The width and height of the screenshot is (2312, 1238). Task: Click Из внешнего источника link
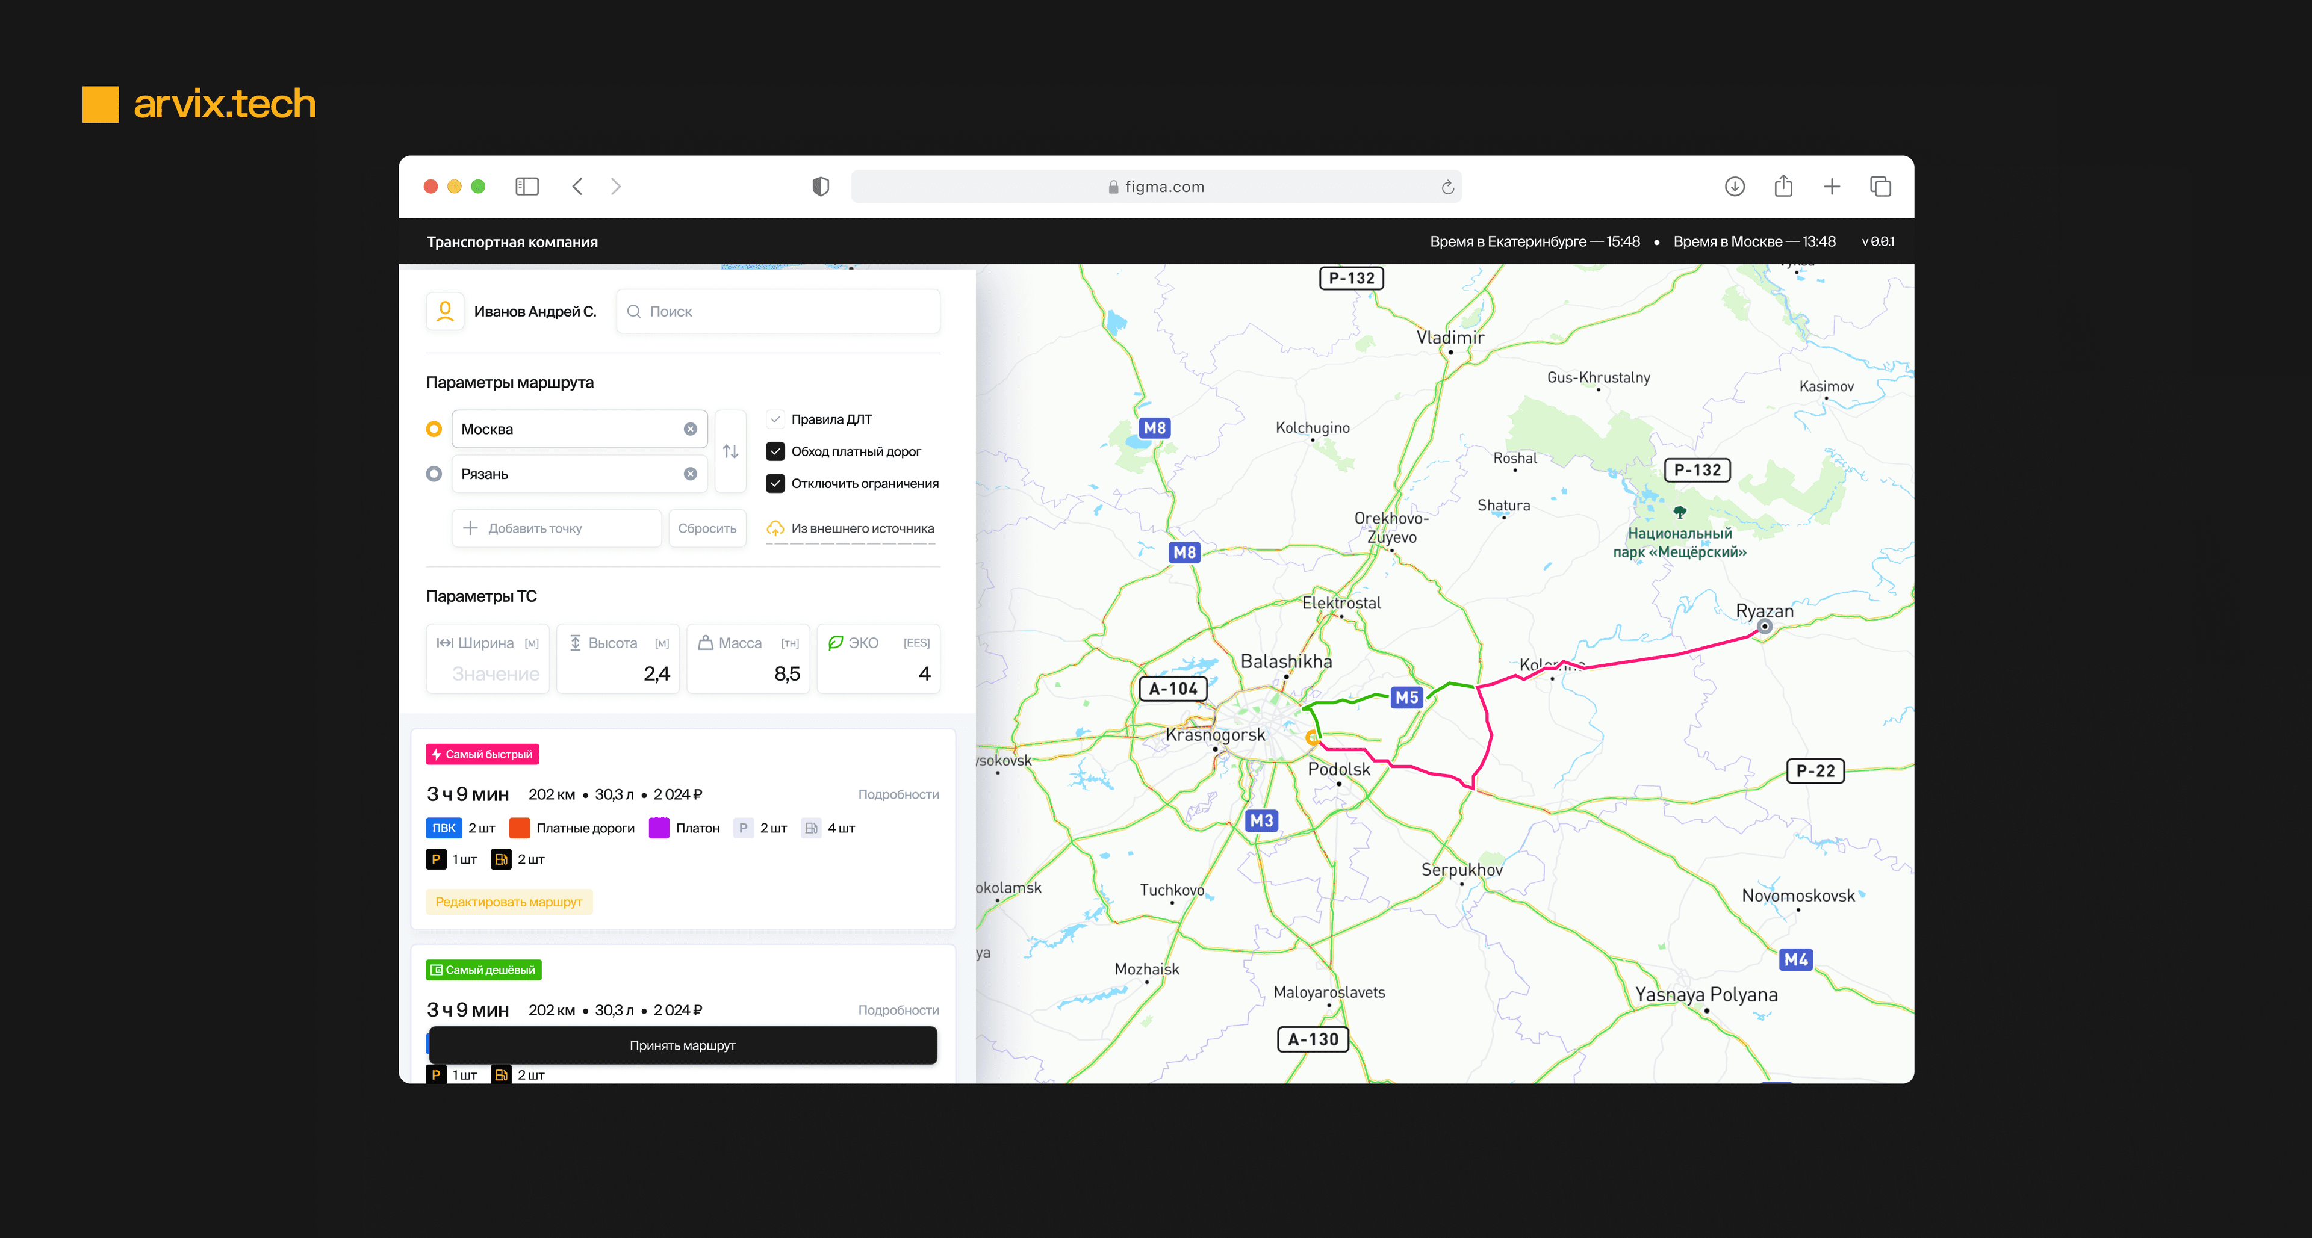tap(862, 528)
